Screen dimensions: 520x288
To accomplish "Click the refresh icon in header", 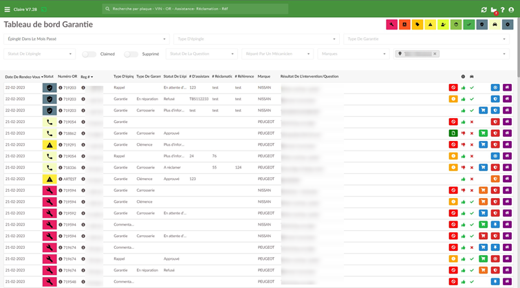I will pyautogui.click(x=484, y=10).
